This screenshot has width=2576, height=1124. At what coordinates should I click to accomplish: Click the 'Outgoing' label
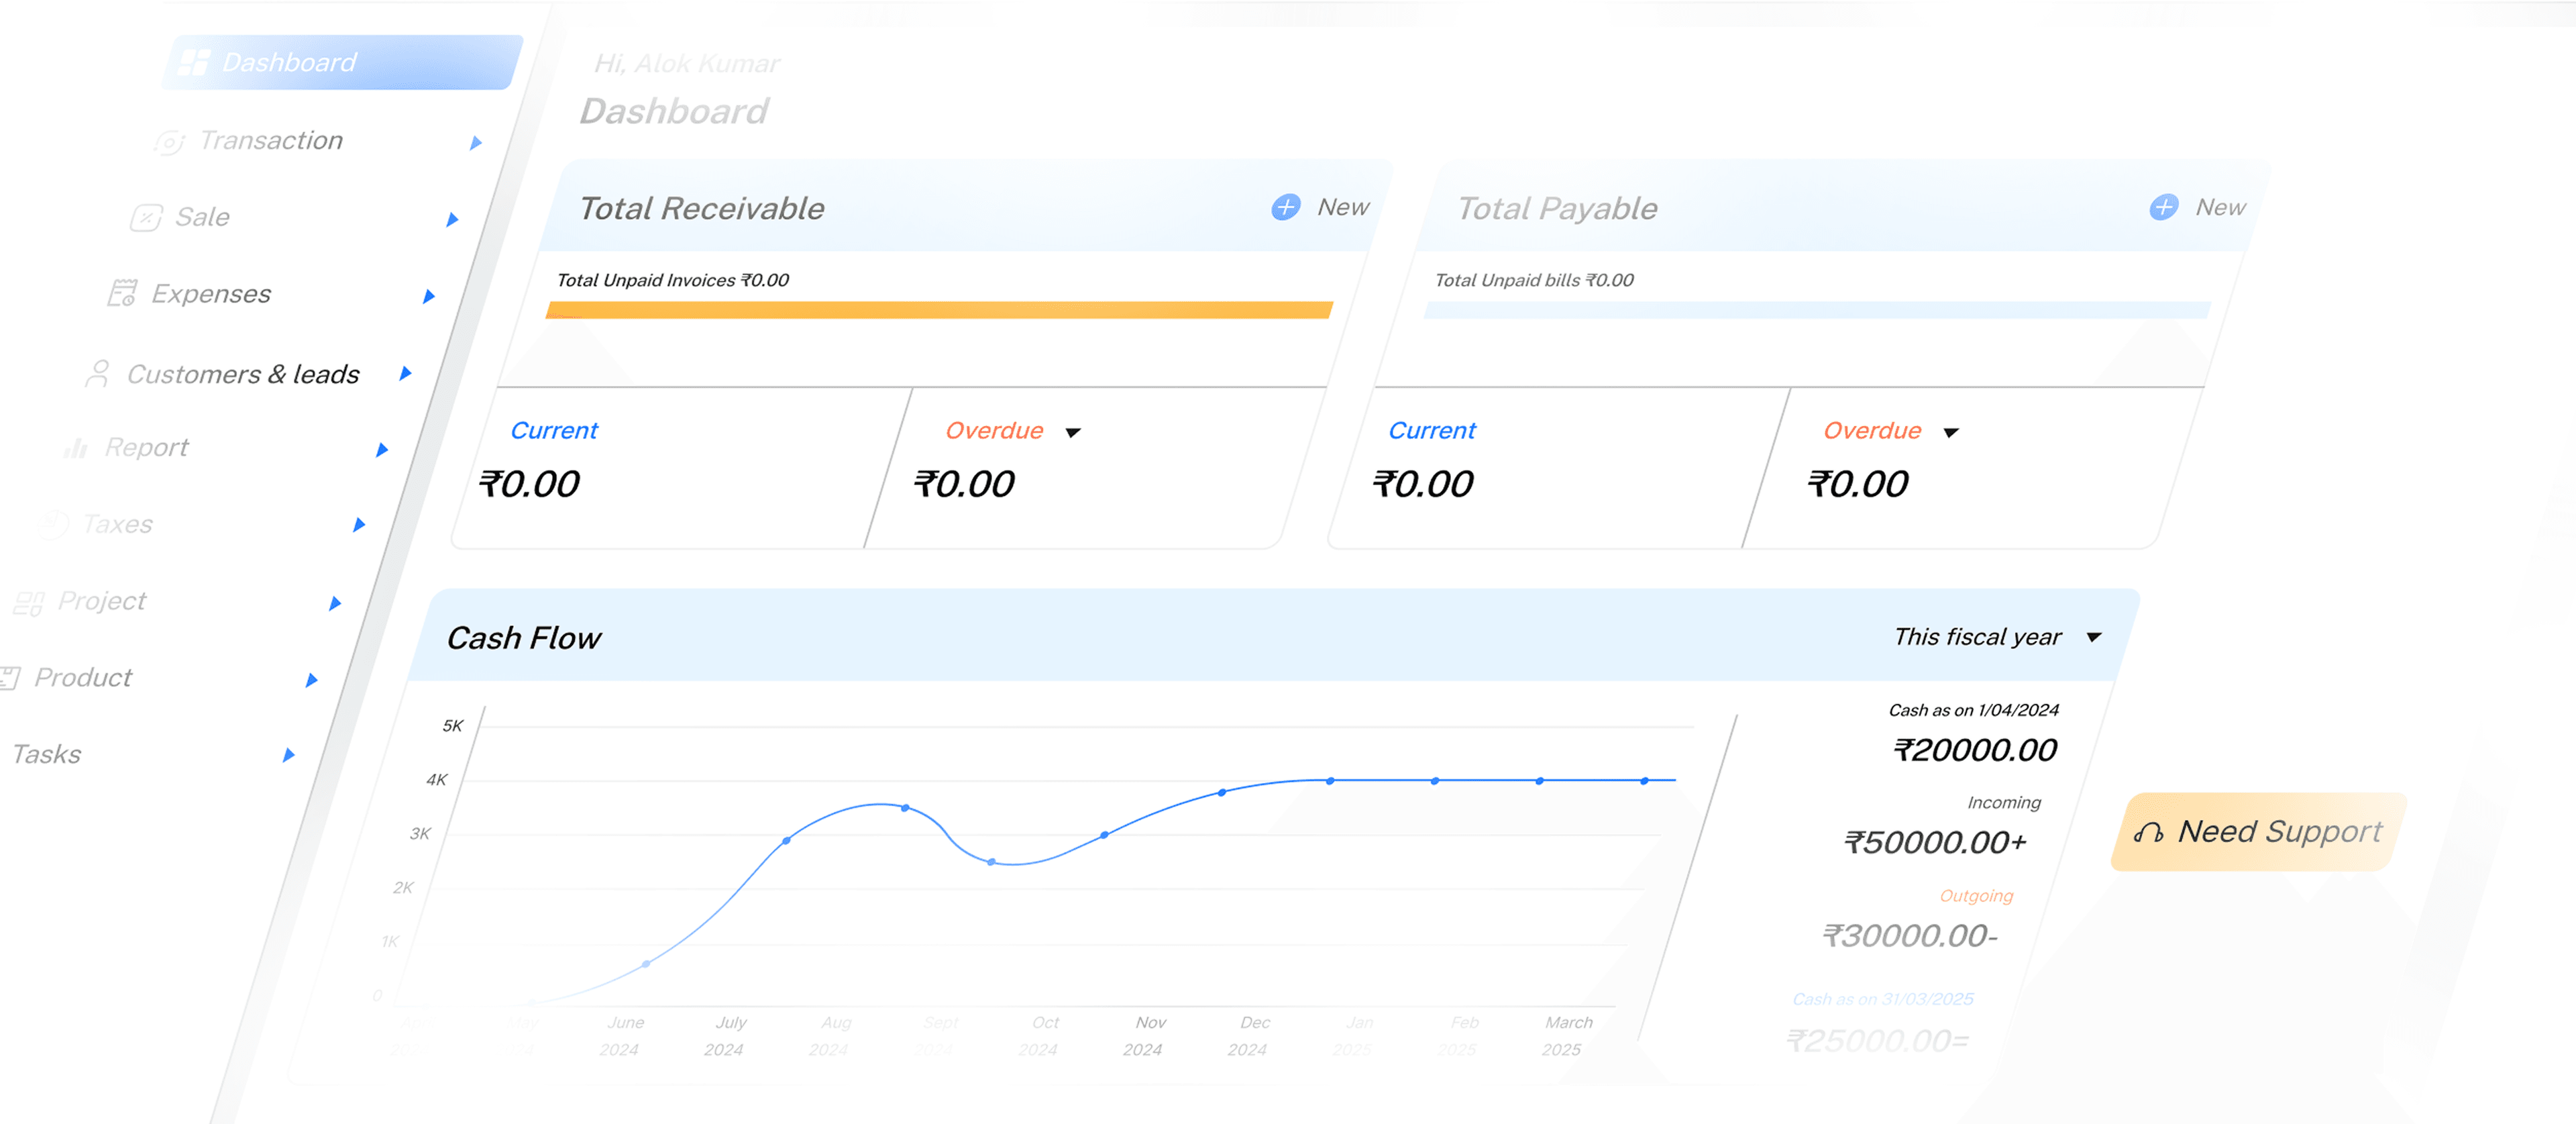(1976, 896)
